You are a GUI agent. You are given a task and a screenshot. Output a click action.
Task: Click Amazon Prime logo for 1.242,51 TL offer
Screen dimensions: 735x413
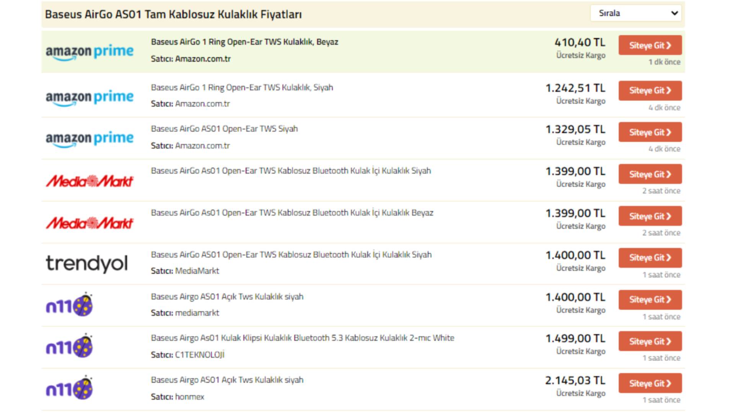[90, 98]
